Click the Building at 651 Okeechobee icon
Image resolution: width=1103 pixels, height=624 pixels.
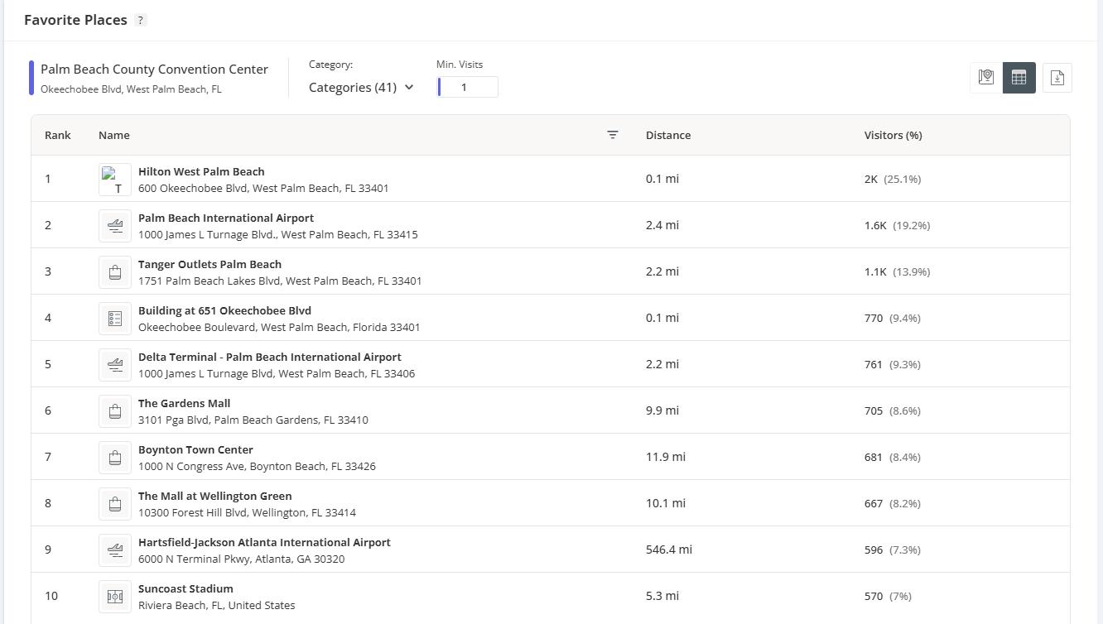pos(115,318)
